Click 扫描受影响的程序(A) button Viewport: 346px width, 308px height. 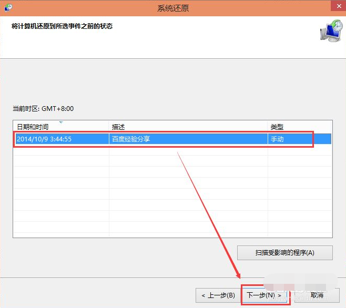(x=284, y=253)
